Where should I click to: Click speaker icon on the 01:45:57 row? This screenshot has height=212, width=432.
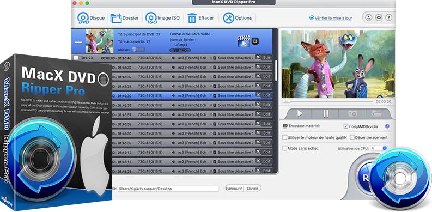[173, 114]
